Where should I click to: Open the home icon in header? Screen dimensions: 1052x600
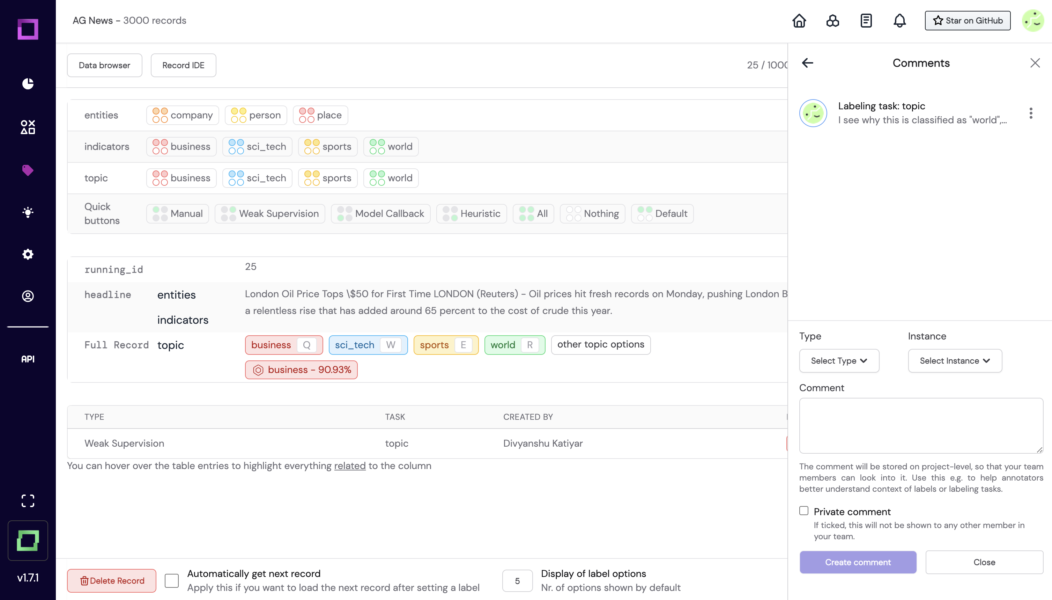tap(799, 21)
